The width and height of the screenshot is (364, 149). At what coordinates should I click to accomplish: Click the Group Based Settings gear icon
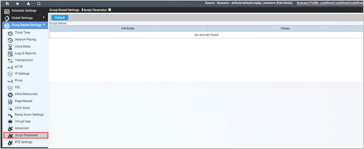coord(7,25)
